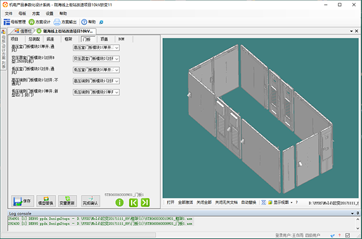Switch to the 底座 step tab
The image size is (362, 239).
tap(50, 39)
